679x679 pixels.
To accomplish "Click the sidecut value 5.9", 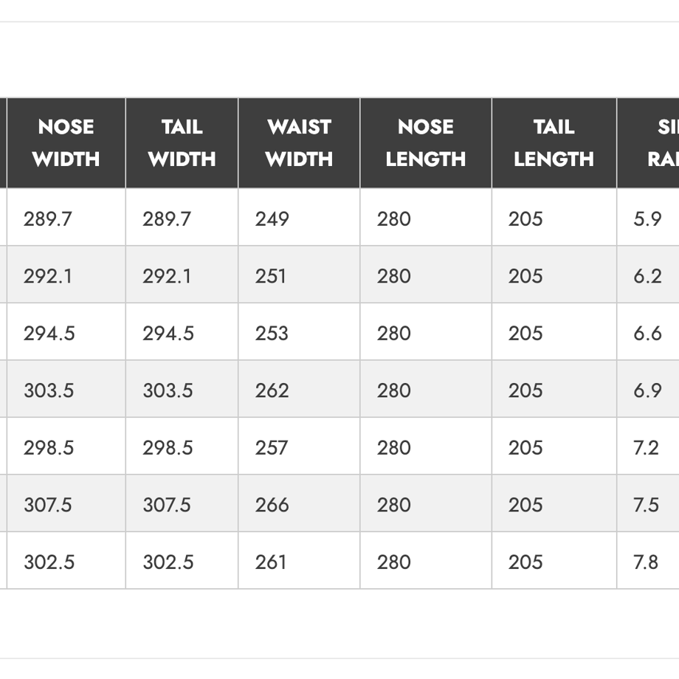I will (648, 217).
